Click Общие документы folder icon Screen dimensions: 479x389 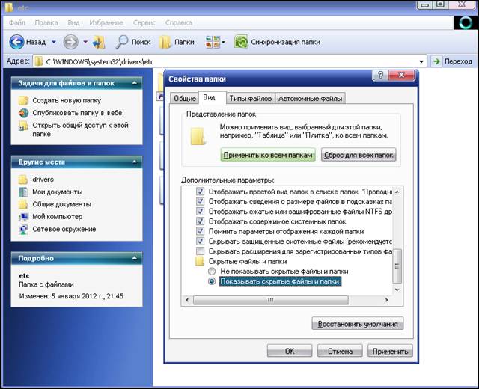pos(23,204)
